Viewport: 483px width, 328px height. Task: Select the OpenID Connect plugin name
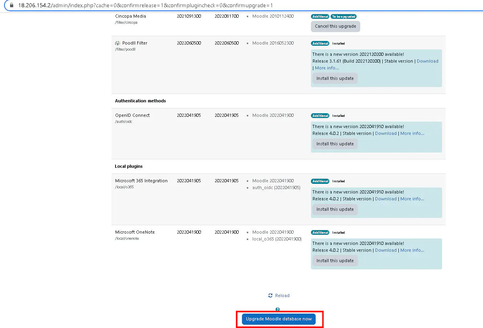pyautogui.click(x=132, y=115)
